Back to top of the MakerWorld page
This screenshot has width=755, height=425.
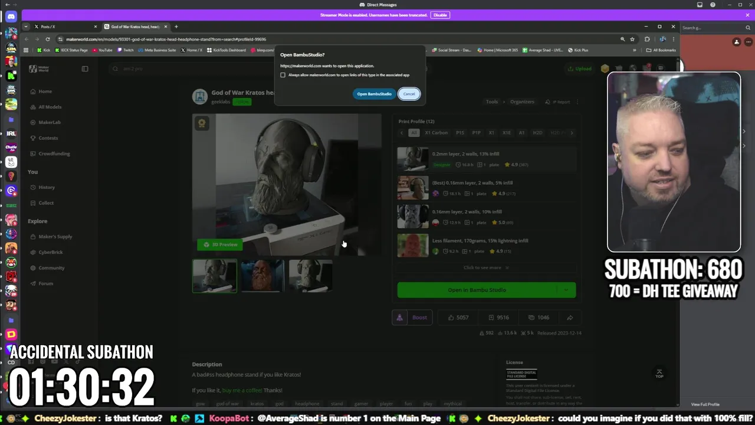[x=659, y=374]
